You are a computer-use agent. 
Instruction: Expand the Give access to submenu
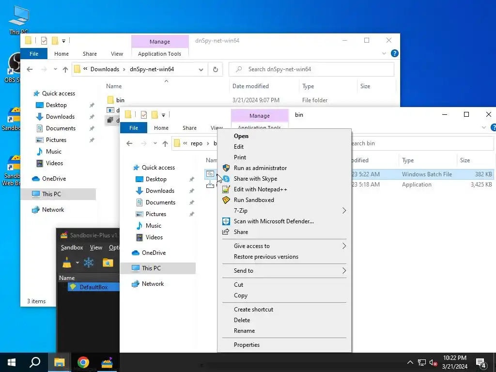tap(284, 246)
